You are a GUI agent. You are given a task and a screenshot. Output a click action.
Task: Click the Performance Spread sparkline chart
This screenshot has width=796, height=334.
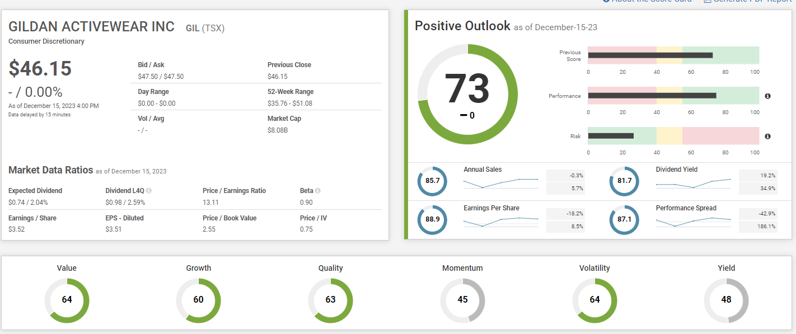tap(694, 222)
